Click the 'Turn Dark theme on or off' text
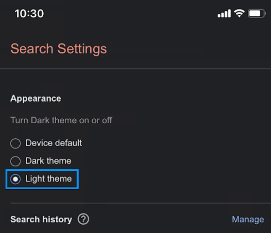The width and height of the screenshot is (271, 233). pyautogui.click(x=61, y=120)
